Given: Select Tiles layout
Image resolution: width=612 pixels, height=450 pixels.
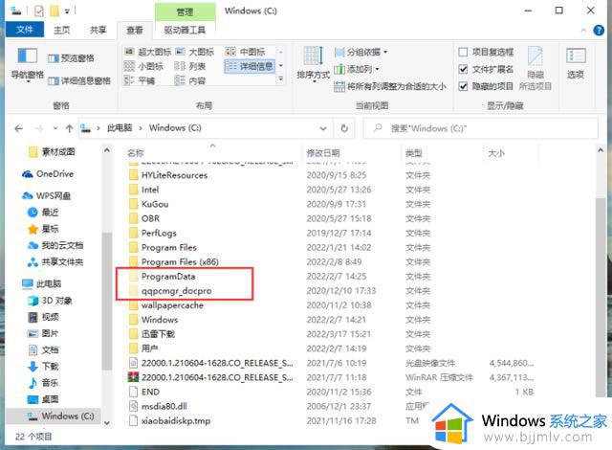Looking at the screenshot, I should (x=140, y=80).
